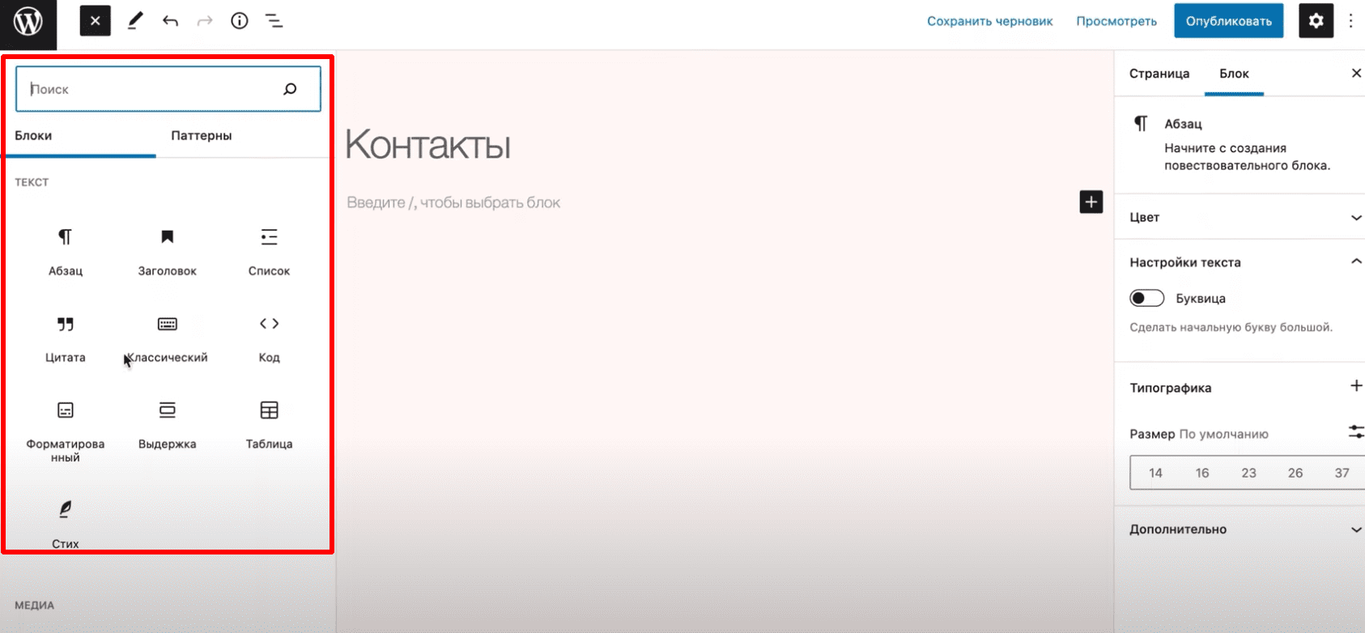Click Сохранить черновик link
1365x633 pixels.
[989, 21]
